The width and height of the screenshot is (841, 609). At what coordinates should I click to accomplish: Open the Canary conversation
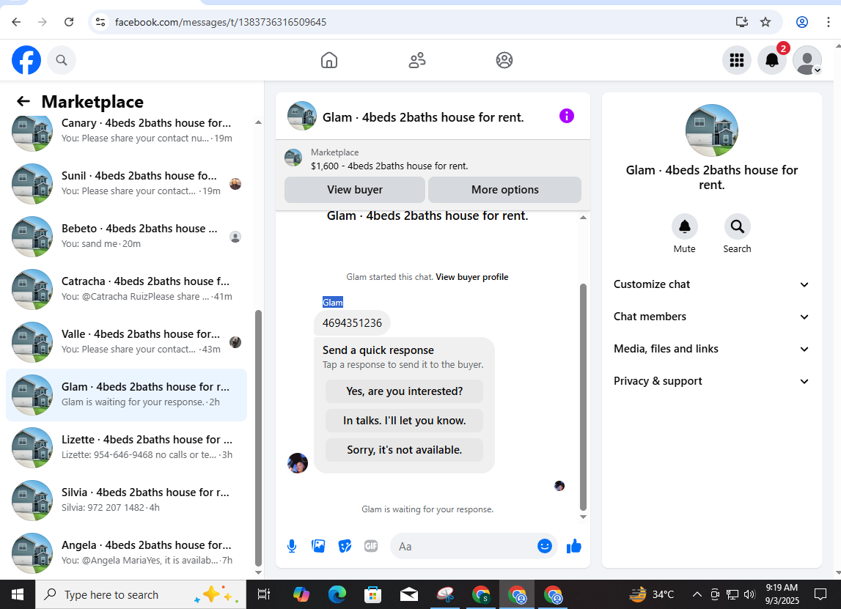(x=127, y=130)
